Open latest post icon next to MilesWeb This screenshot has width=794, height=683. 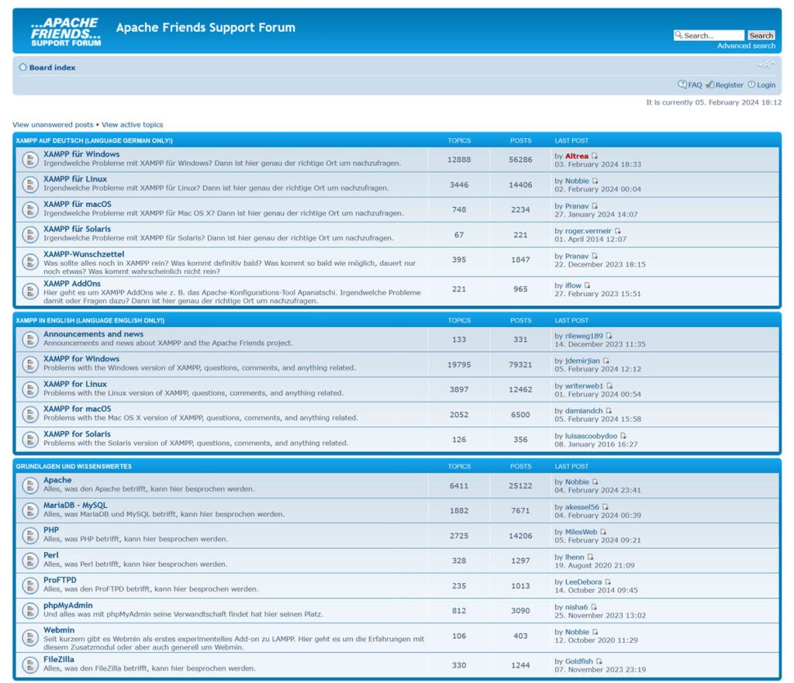pos(603,533)
